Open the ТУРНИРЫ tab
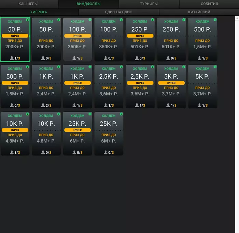Screen dimensions: 239x233 coord(149,4)
